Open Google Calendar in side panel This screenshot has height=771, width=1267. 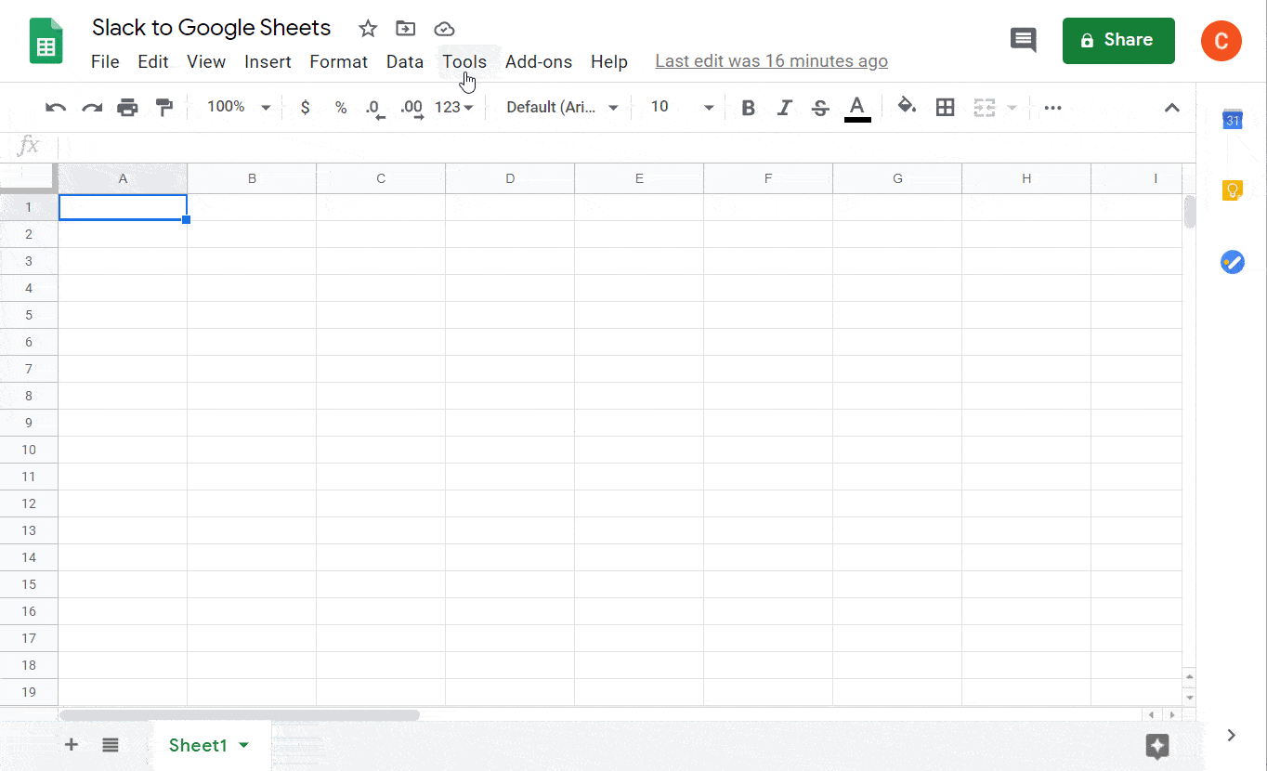click(1232, 120)
